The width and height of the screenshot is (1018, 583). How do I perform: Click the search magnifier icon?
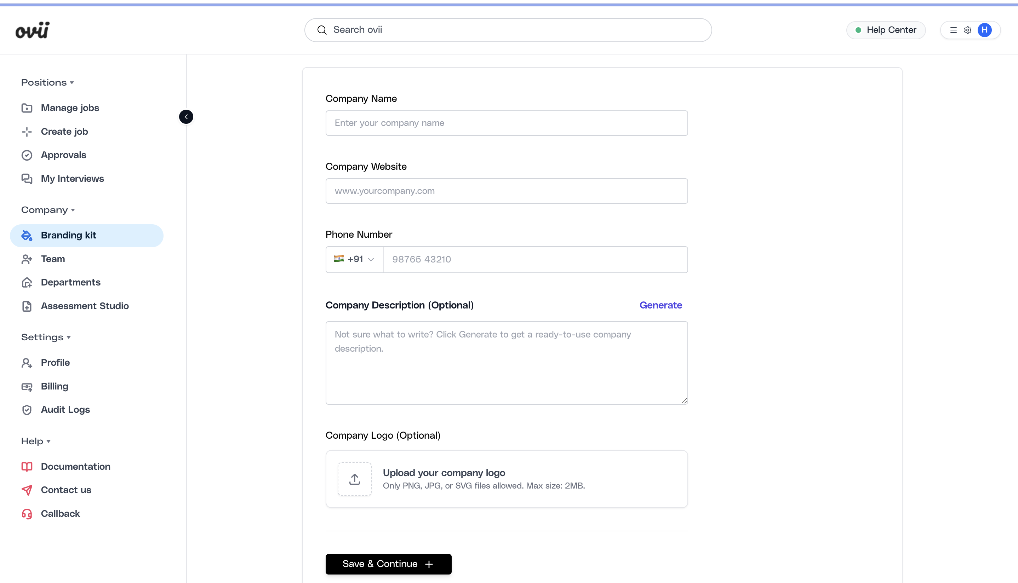click(322, 30)
